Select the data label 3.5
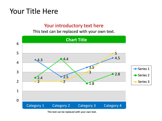Image resolution: width=162 pixels, height=121 pixels. (x=92, y=68)
